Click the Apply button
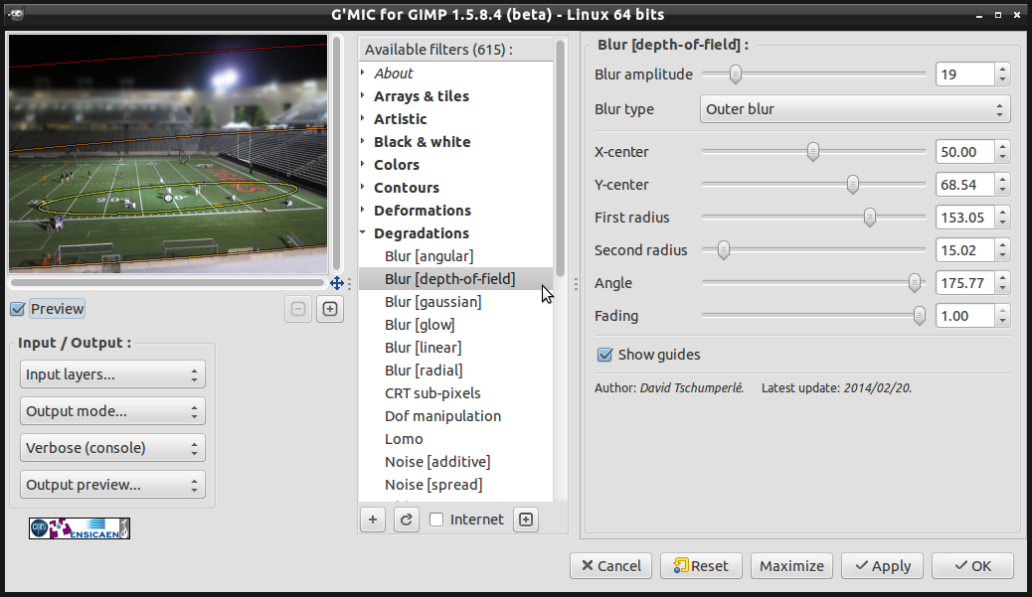 click(x=882, y=566)
